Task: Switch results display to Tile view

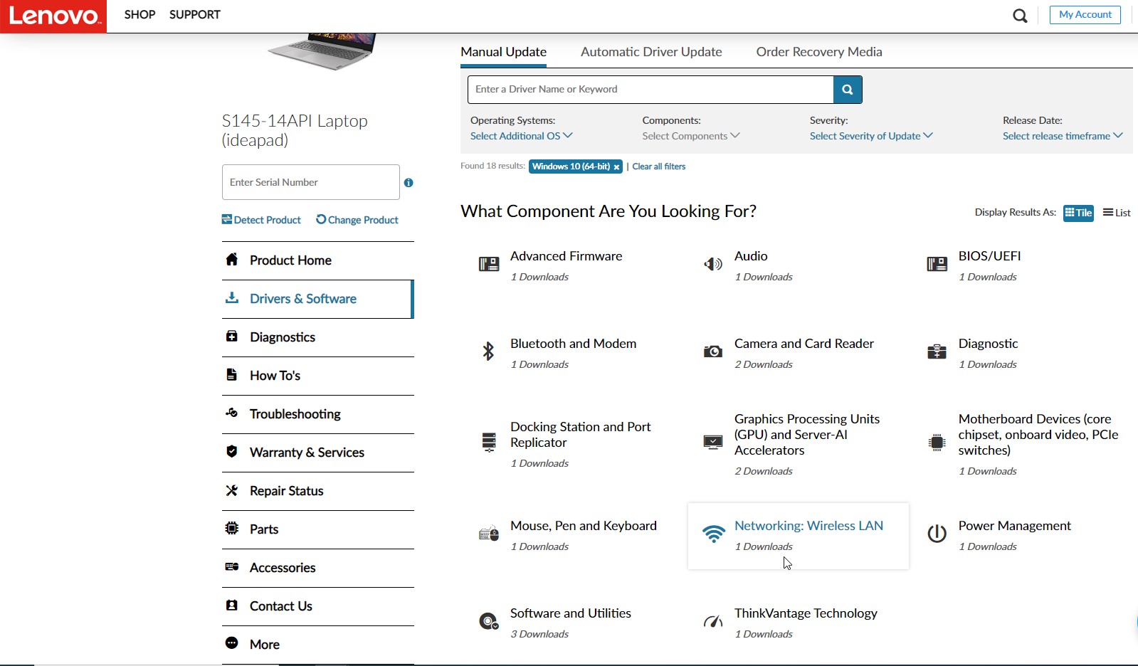Action: coord(1078,212)
